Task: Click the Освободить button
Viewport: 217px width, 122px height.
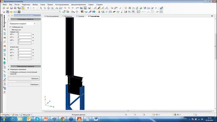Action: point(24,84)
